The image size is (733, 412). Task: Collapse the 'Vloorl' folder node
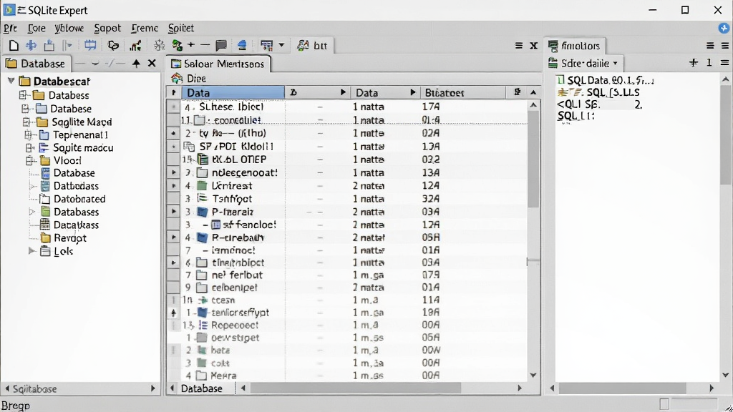pos(30,161)
